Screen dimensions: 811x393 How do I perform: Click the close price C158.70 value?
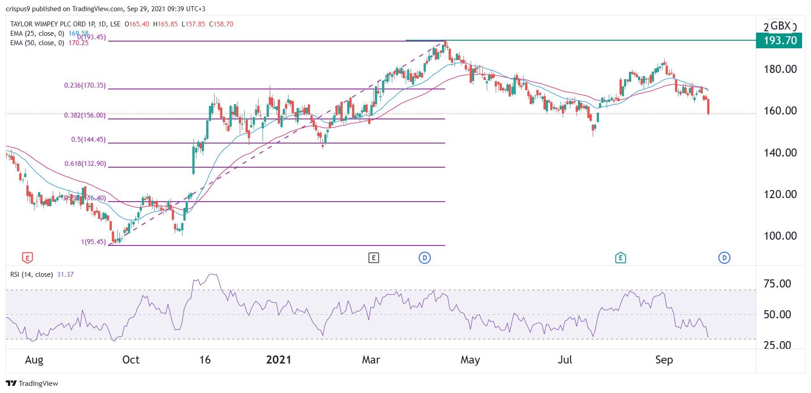click(x=221, y=24)
